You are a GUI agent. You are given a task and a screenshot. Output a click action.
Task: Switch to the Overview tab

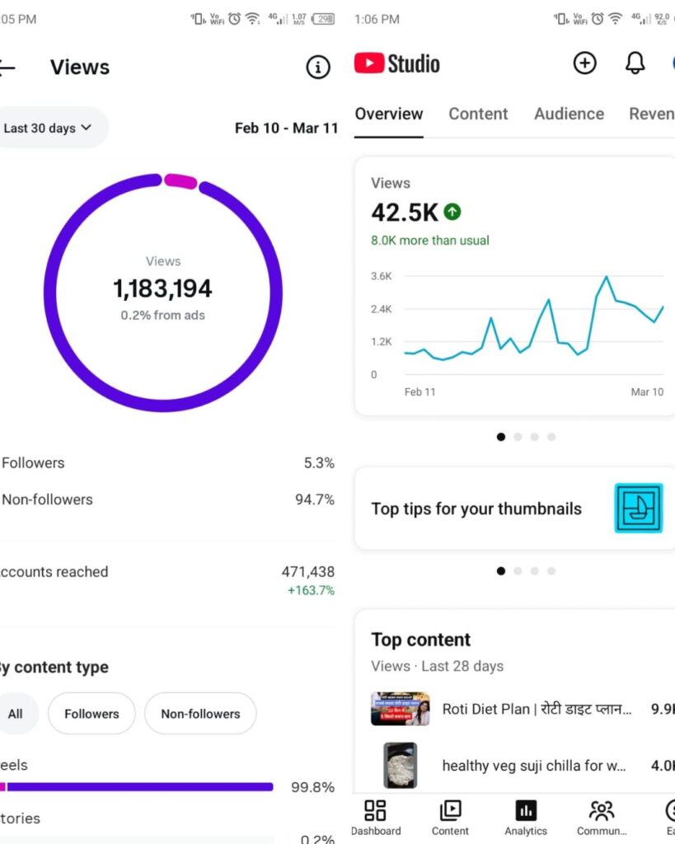click(389, 114)
